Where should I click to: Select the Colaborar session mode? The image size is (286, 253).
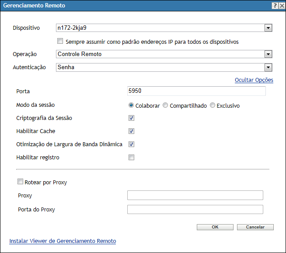tap(131, 105)
